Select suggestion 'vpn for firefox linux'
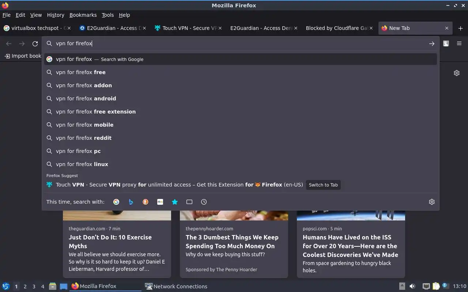Viewport: 468px width, 292px height. (241, 164)
